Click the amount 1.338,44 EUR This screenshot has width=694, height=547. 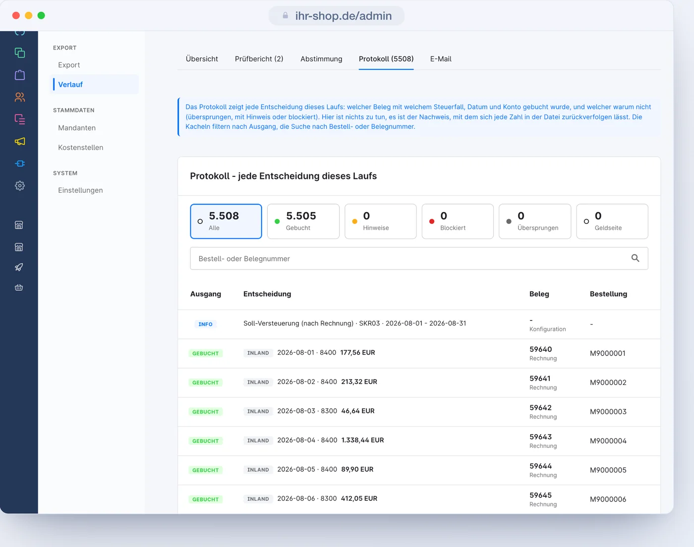pyautogui.click(x=363, y=440)
